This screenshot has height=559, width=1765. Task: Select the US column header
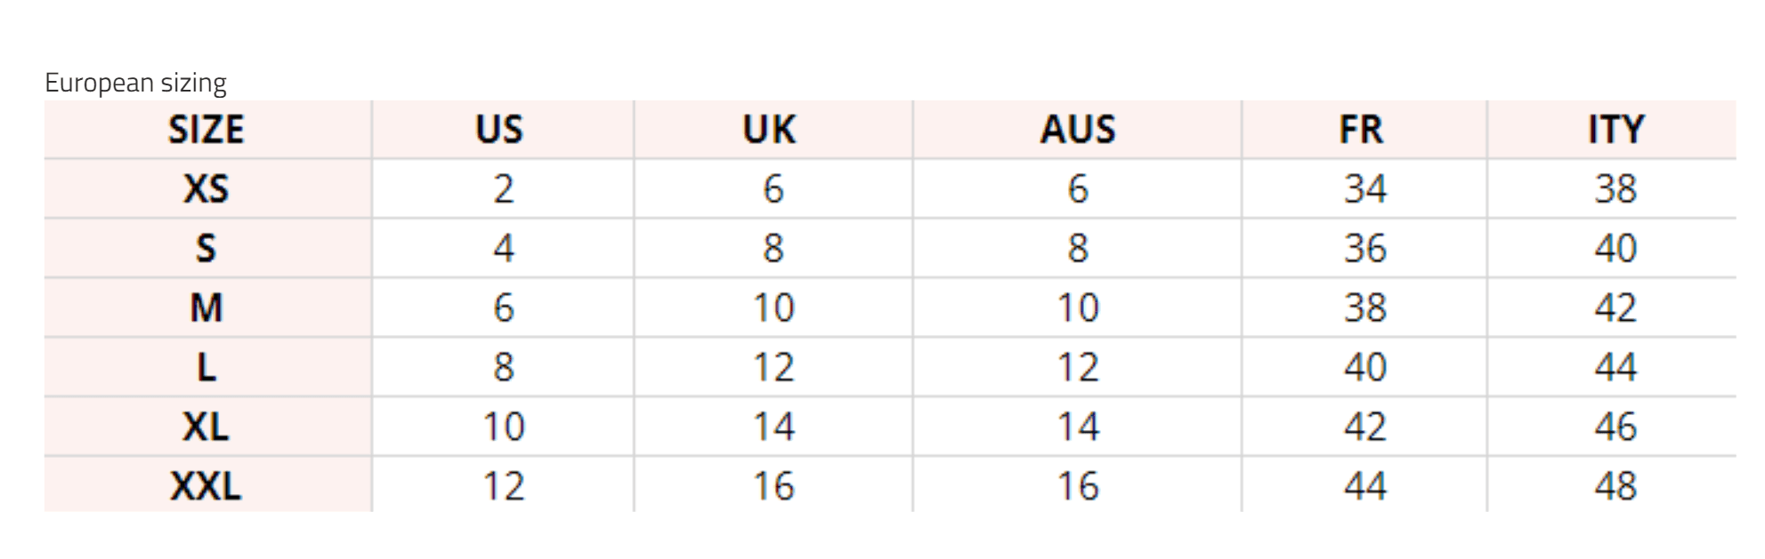(499, 130)
